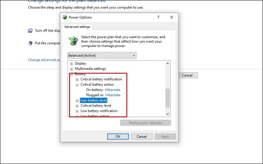
Task: Open Change advanced power settings link
Action: (44, 60)
